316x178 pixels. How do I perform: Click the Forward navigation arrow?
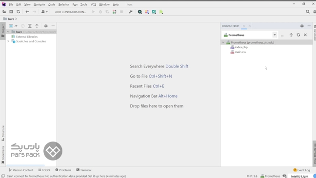click(35, 12)
